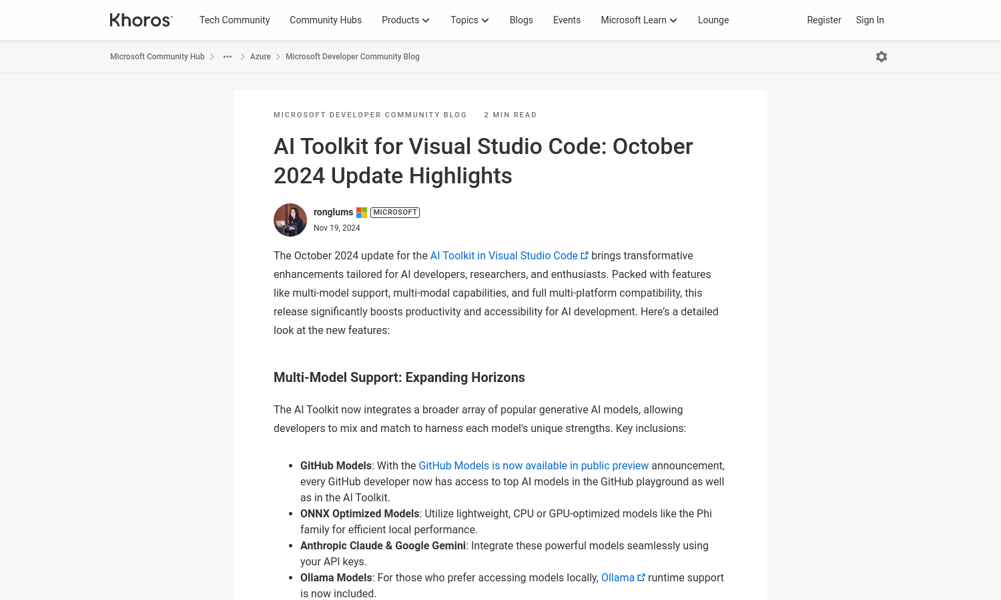The height and width of the screenshot is (600, 1001).
Task: Click the ronglums author avatar
Action: coord(290,220)
